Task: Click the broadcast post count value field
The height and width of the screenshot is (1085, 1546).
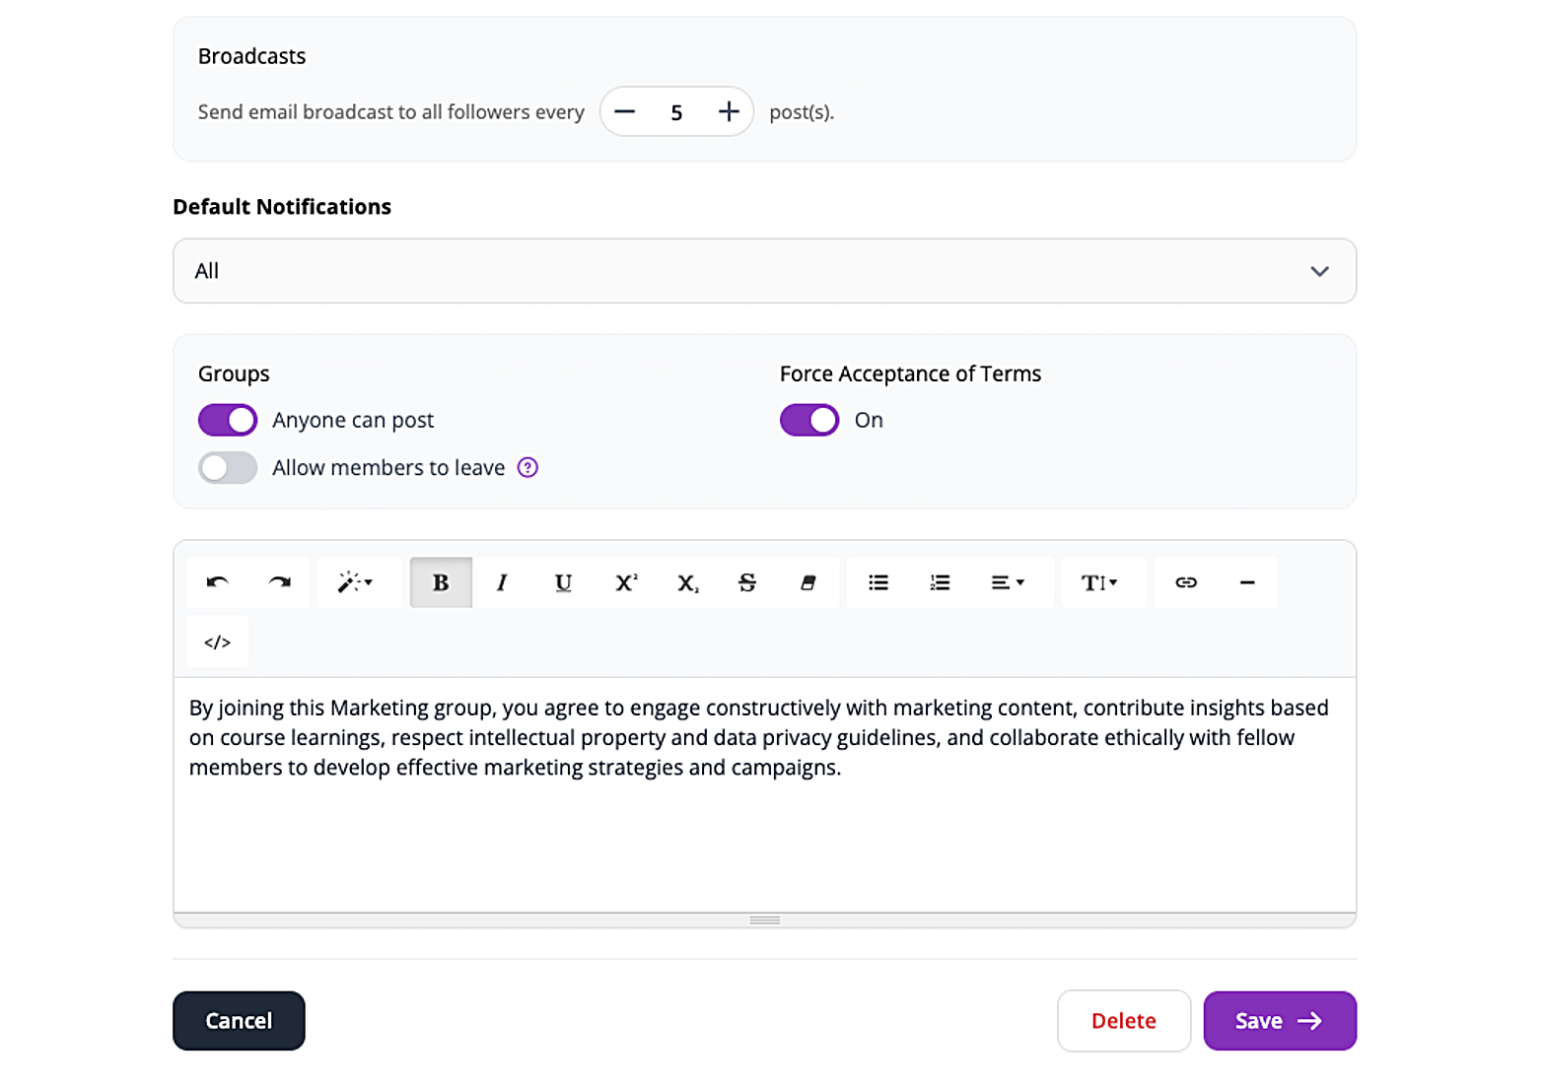Action: tap(676, 112)
